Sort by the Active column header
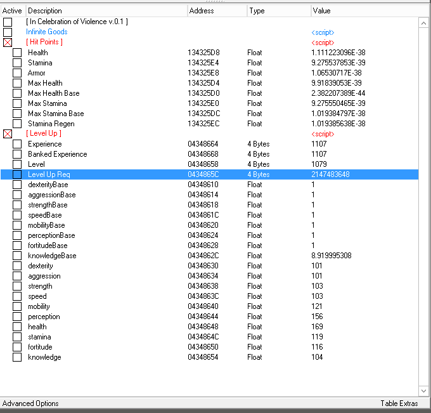 click(x=13, y=11)
